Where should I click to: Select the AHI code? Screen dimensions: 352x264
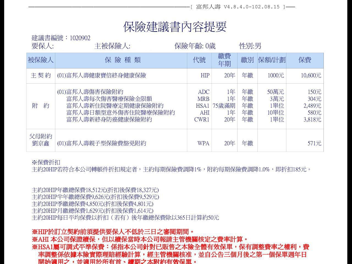[x=205, y=112]
